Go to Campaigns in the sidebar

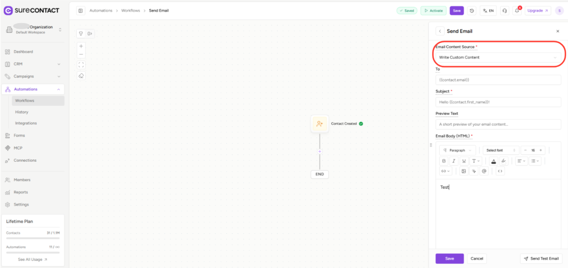tap(24, 76)
